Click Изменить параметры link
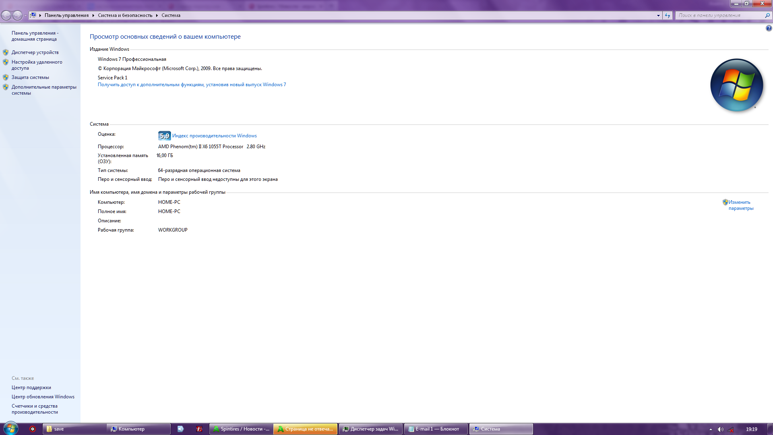773x435 pixels. point(740,205)
